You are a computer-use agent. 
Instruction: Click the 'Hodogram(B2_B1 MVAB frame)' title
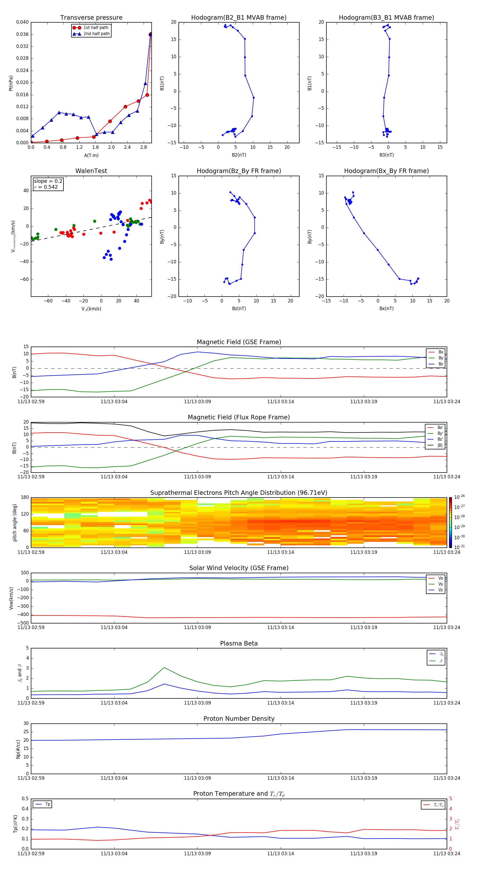238,18
